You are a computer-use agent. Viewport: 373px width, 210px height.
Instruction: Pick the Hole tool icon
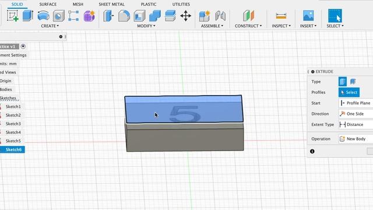[x=58, y=16]
